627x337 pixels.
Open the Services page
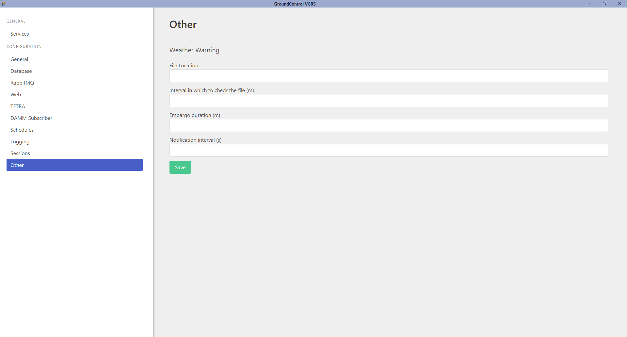pos(20,34)
